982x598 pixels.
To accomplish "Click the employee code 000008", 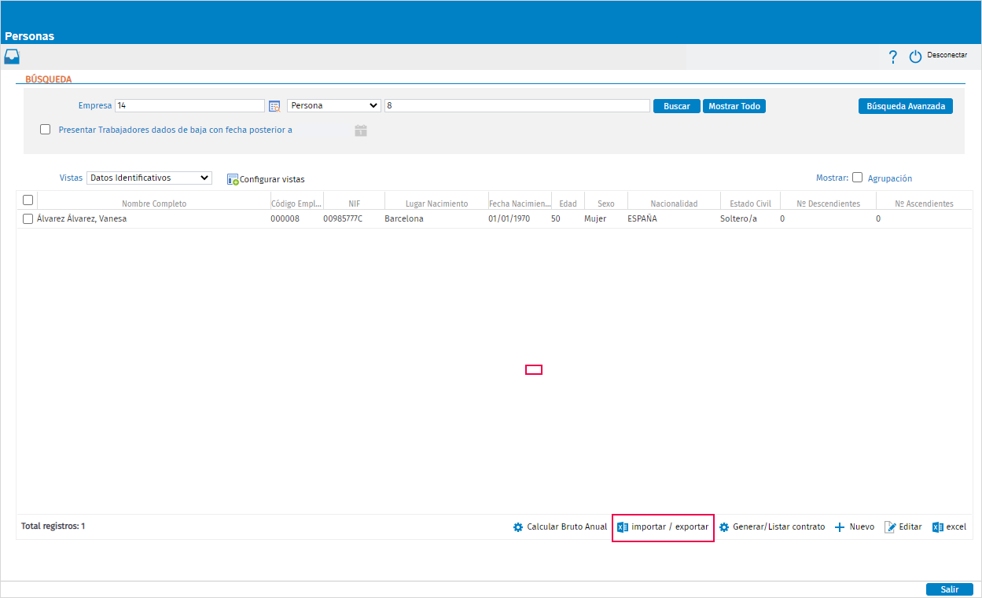I will tap(285, 219).
